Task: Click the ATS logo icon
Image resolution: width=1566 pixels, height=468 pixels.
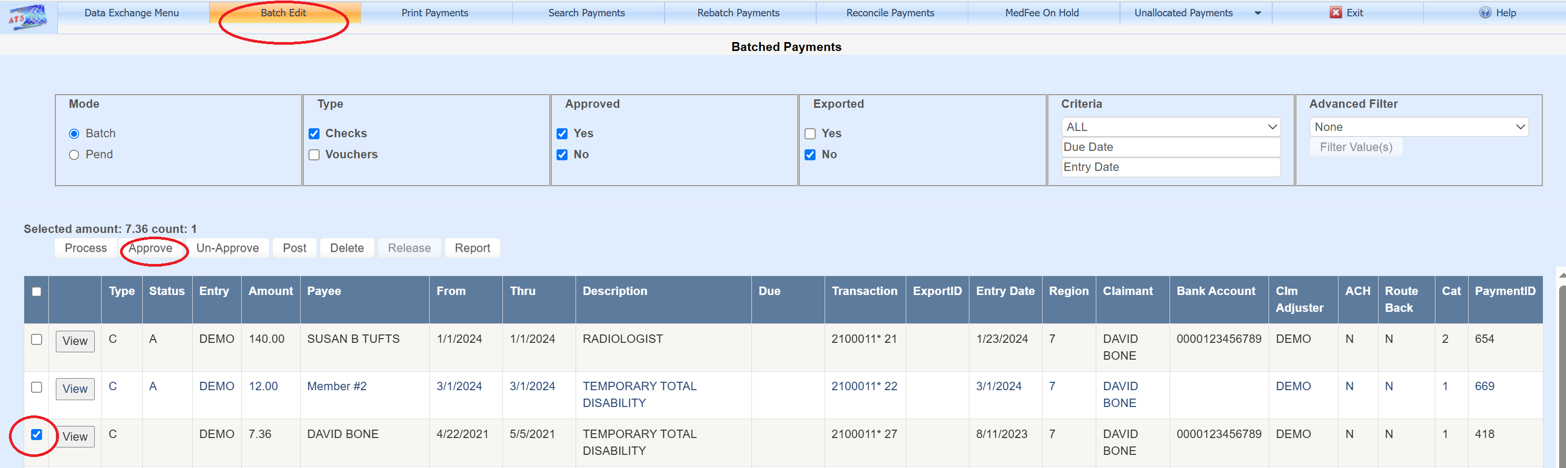Action: [28, 16]
